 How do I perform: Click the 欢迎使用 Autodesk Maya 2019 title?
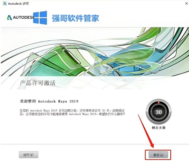click(49, 101)
